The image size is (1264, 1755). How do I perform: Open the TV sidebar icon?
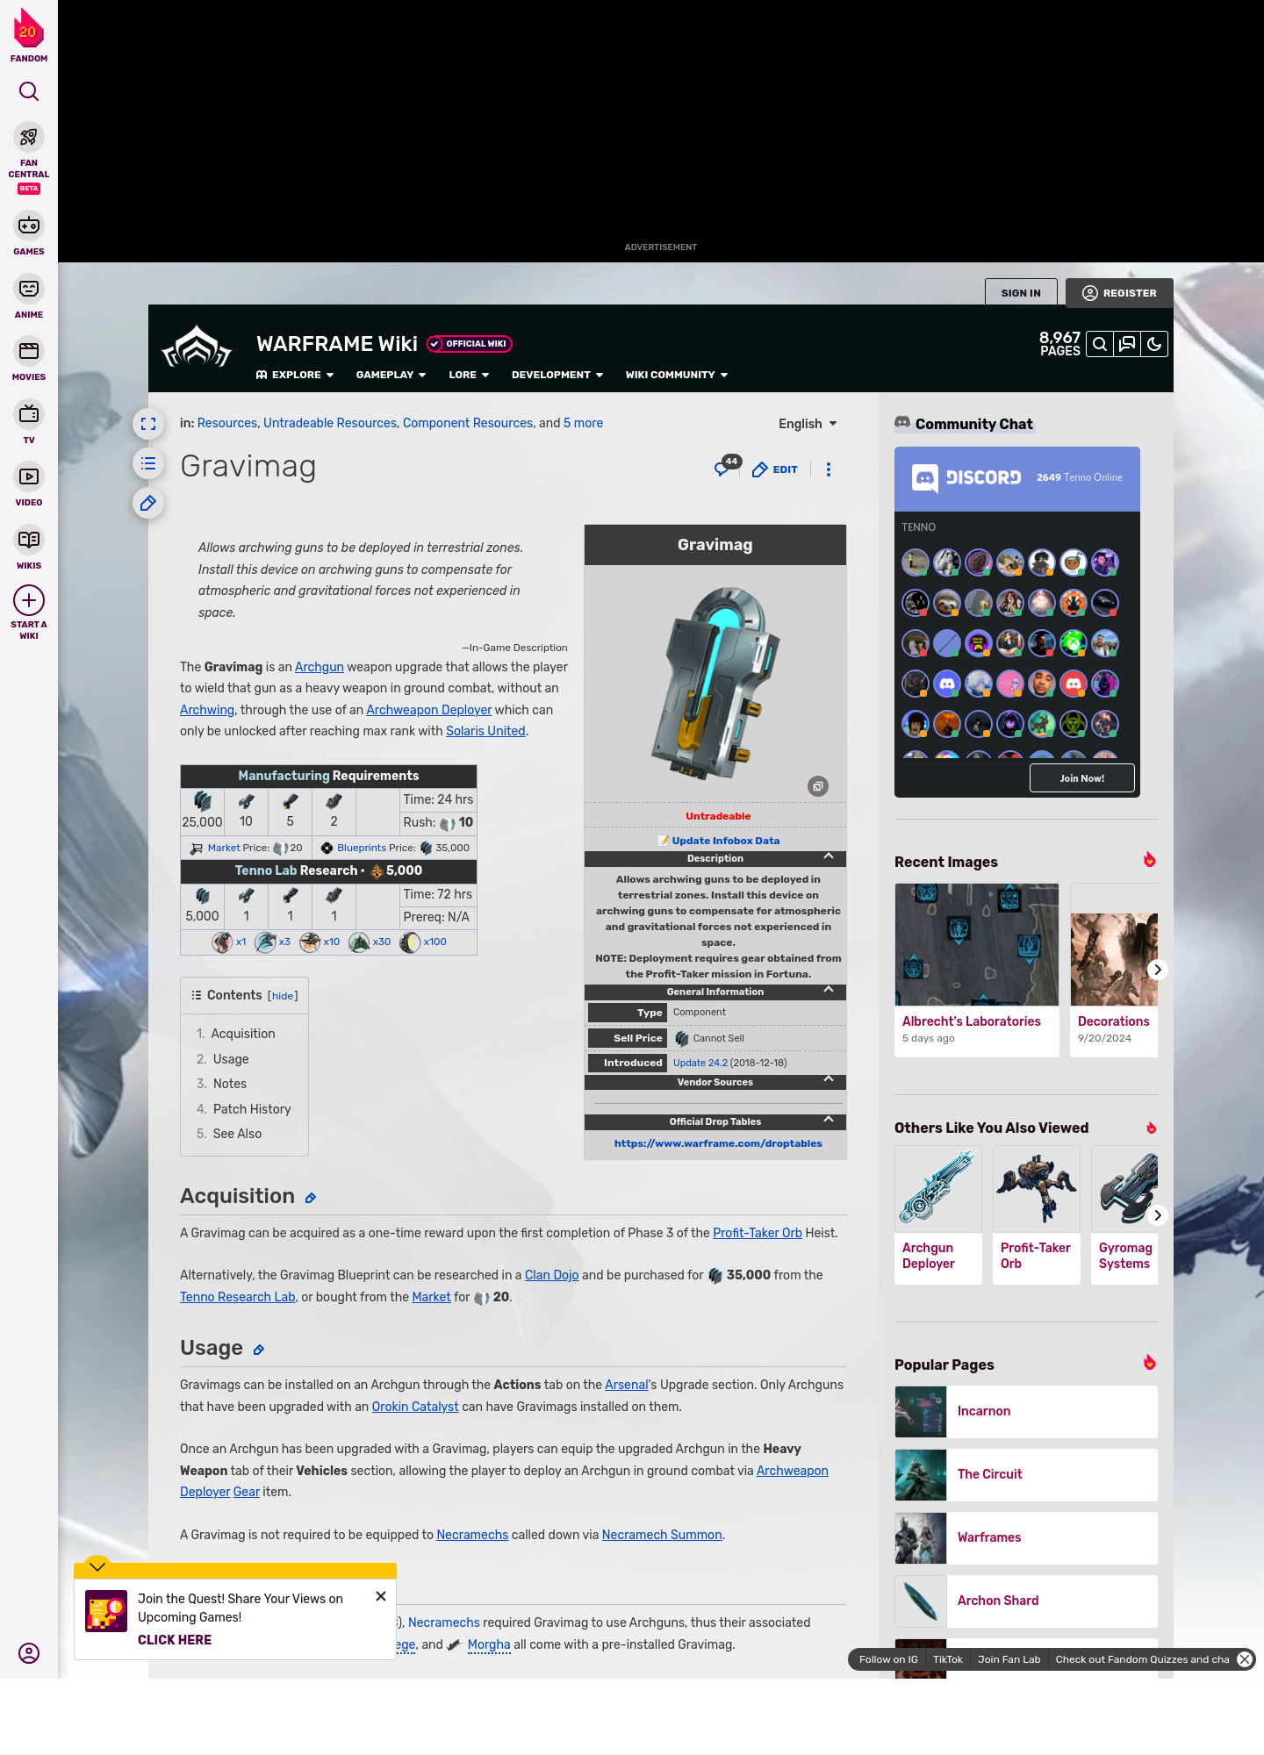coord(29,413)
